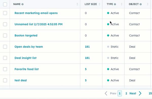Open Unnamed list 2/7/2025 4:52:05 PM
The image size is (152, 99).
click(39, 24)
